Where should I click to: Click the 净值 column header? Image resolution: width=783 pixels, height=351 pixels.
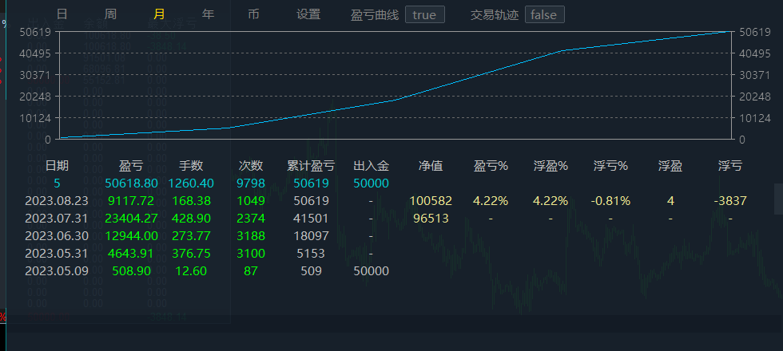(431, 166)
